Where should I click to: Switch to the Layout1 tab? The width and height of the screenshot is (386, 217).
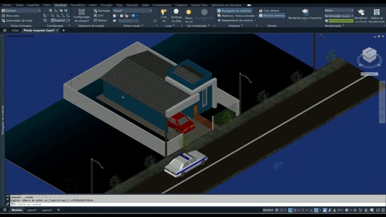[x=32, y=210]
